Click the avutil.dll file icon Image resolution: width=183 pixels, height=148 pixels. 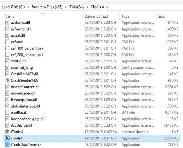pos(7,35)
